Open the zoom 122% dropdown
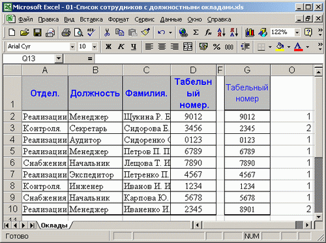This screenshot has width=326, height=243. (x=297, y=33)
